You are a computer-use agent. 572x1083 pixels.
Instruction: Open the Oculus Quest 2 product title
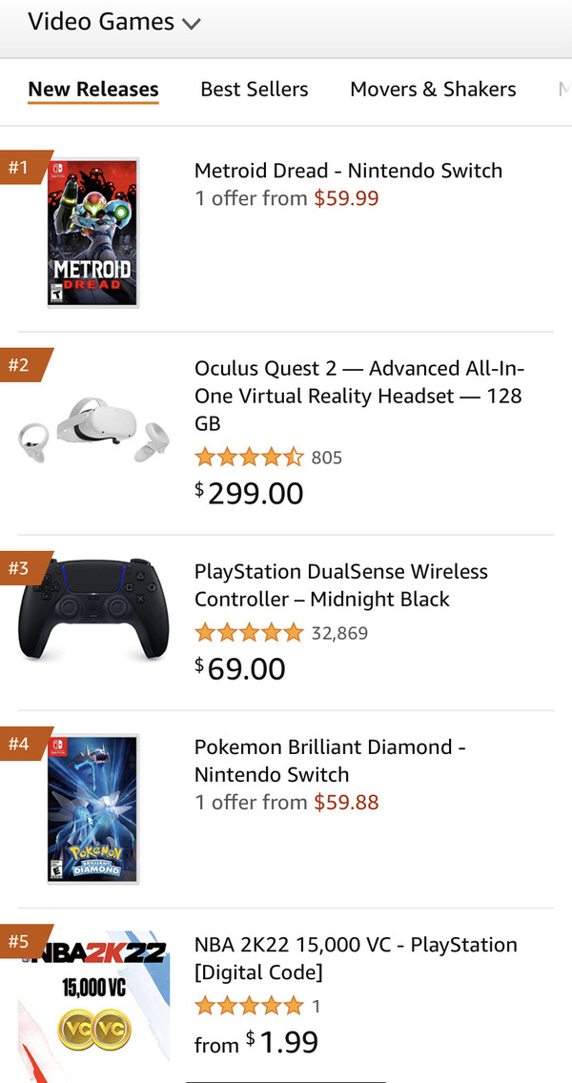(358, 395)
